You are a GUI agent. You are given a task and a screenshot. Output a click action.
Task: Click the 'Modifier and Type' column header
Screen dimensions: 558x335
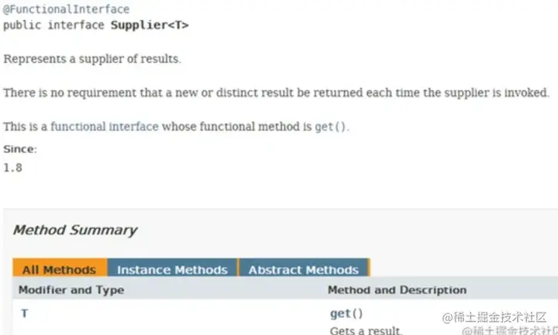pos(71,290)
